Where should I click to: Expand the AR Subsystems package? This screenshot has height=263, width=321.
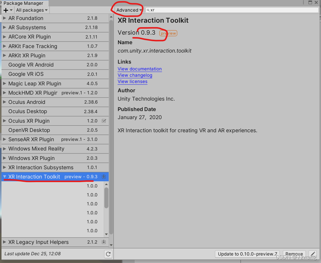click(4, 27)
